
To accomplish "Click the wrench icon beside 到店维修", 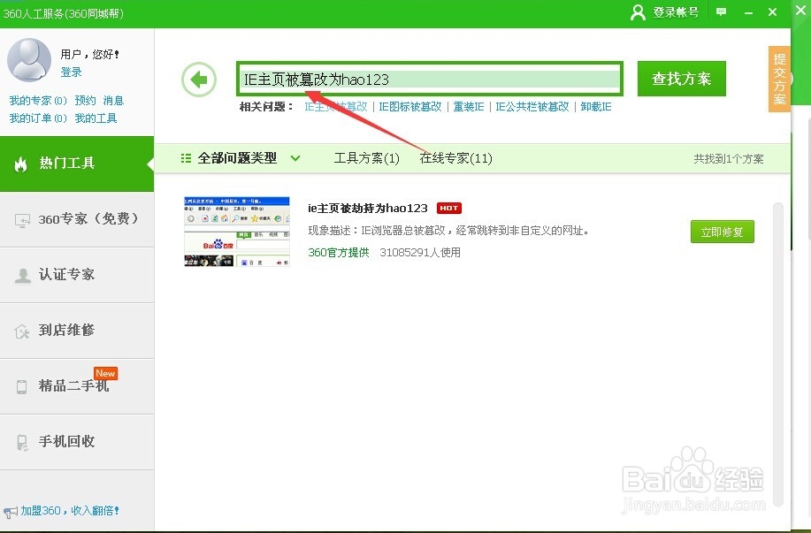I will [22, 331].
